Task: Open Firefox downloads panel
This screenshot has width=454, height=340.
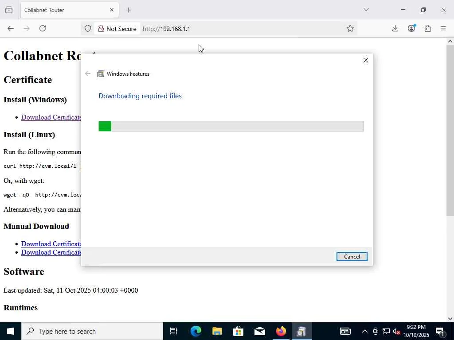Action: click(x=395, y=28)
